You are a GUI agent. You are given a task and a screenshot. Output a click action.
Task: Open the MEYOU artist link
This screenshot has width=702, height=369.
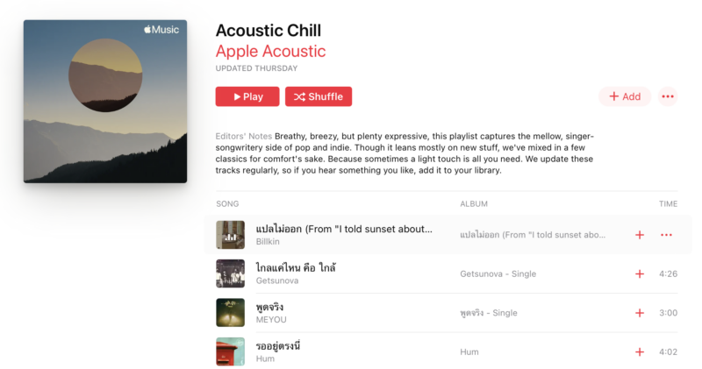point(271,320)
